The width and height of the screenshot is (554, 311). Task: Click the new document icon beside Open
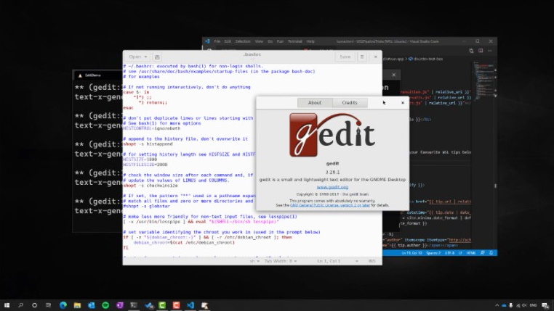[x=157, y=57]
